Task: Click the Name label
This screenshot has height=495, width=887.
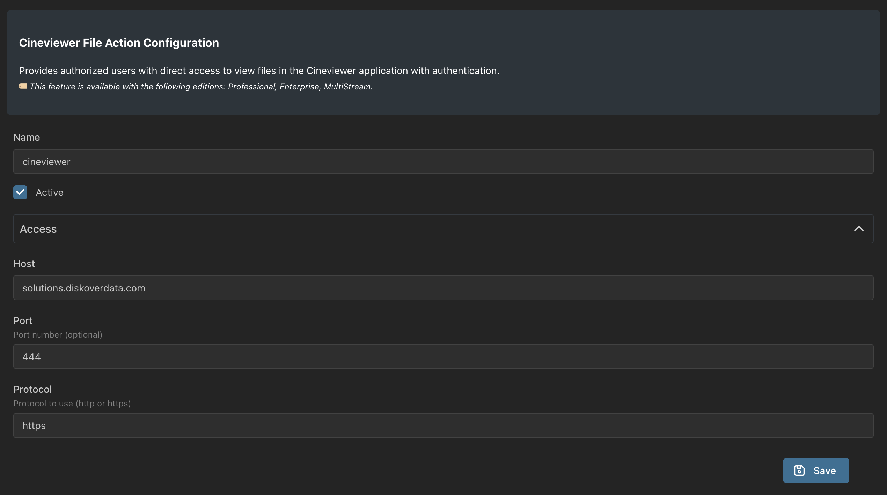Action: tap(27, 137)
